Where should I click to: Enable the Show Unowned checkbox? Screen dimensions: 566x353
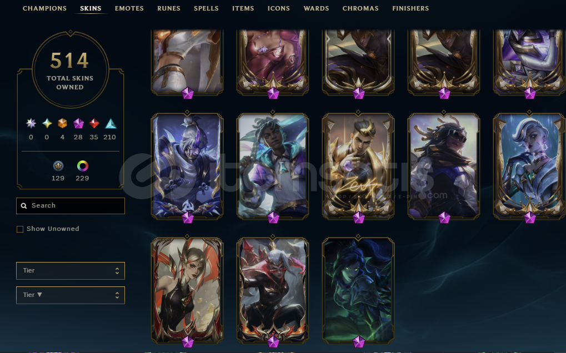point(20,229)
